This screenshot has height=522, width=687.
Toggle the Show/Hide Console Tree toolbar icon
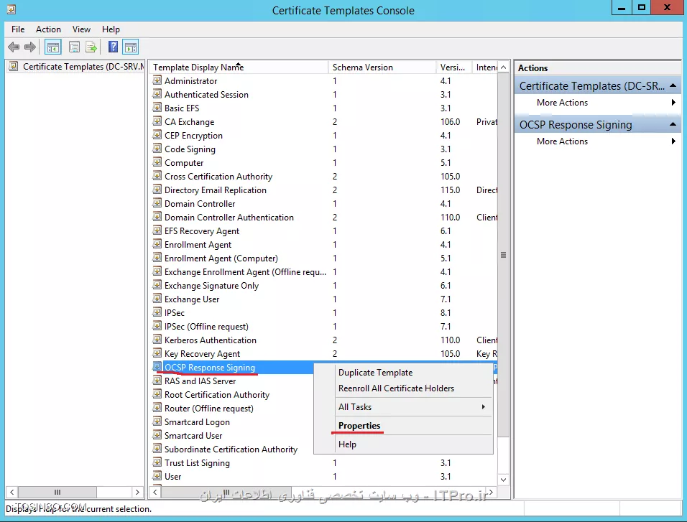53,47
